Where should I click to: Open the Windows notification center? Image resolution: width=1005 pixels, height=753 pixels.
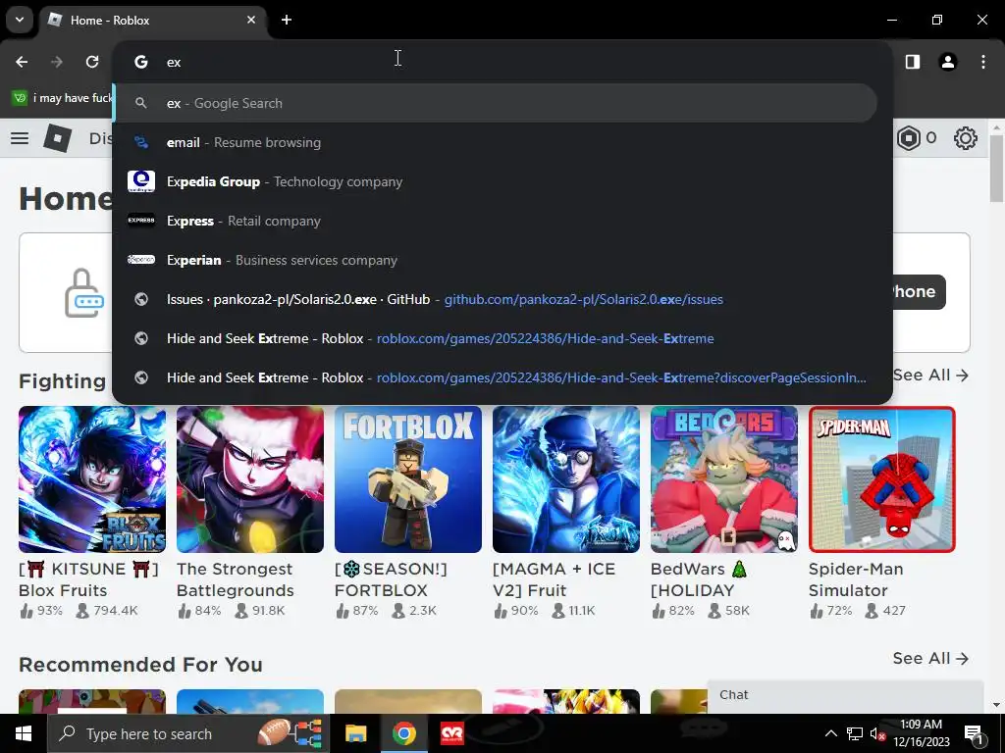[x=974, y=734]
